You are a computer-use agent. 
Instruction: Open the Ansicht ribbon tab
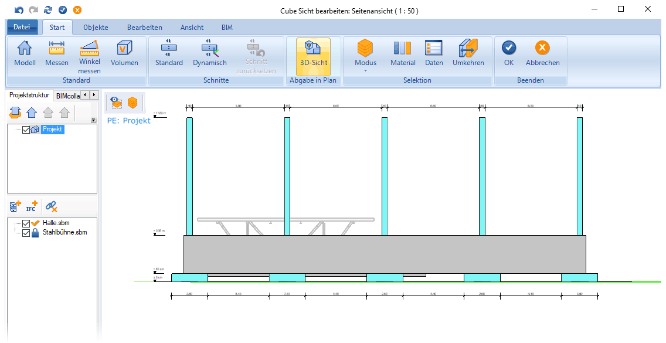(192, 27)
